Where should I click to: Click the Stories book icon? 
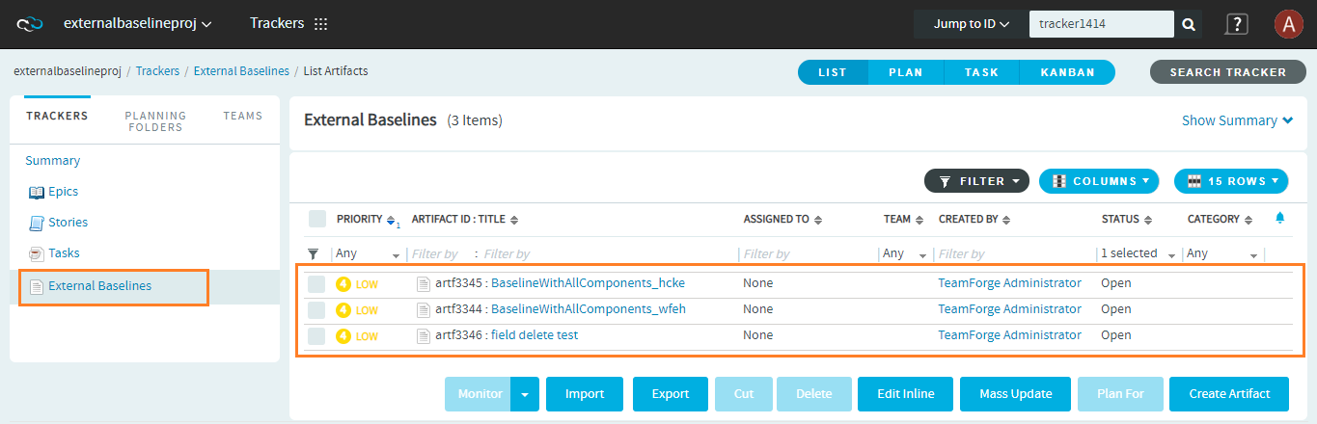tap(37, 223)
